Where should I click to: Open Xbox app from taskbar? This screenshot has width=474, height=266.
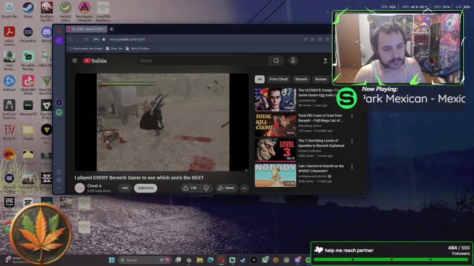click(265, 260)
